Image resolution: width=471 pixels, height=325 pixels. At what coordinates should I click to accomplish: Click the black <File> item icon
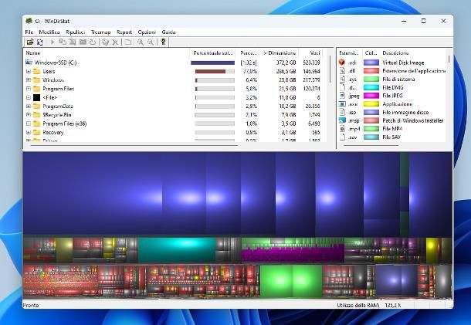click(36, 97)
